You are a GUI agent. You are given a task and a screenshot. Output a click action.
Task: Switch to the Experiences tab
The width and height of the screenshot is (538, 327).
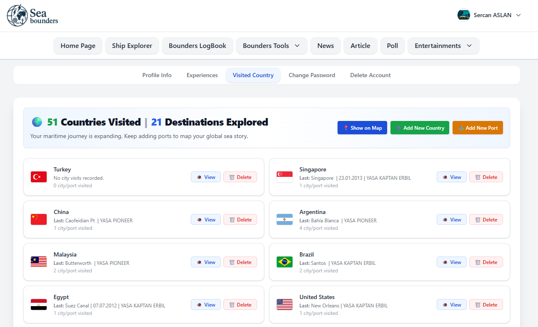pyautogui.click(x=202, y=75)
